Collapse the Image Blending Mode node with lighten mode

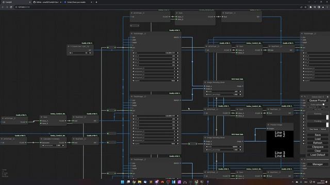click(x=205, y=138)
